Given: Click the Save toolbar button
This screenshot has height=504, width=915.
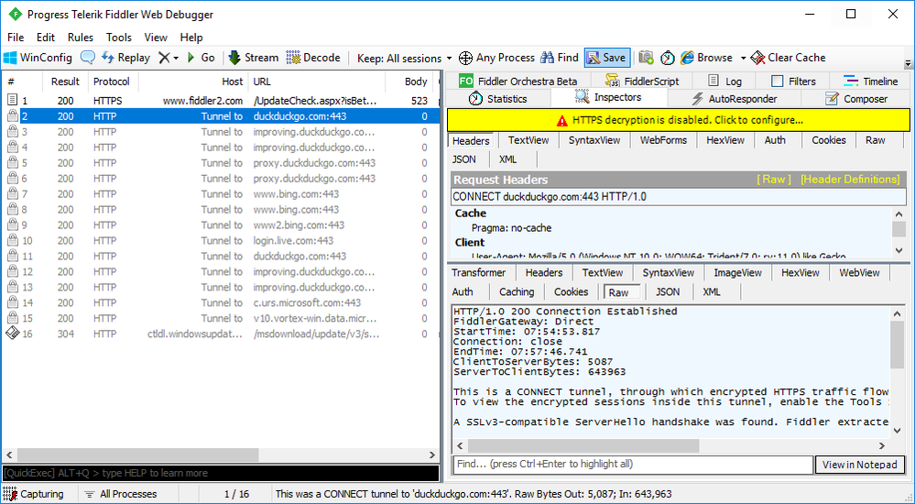Looking at the screenshot, I should 607,58.
